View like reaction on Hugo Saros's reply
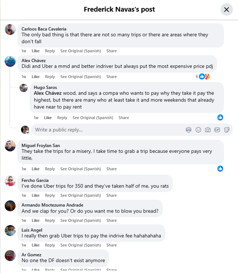Viewport: 238px width, 273px height. [220, 118]
